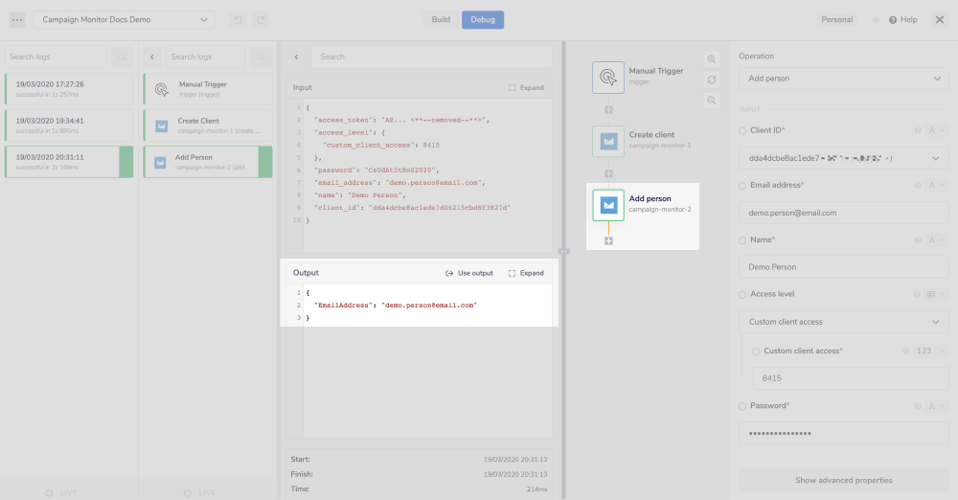Toggle the Password radio circle

(x=742, y=406)
